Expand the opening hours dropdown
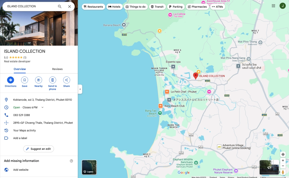This screenshot has width=289, height=178. [43, 107]
